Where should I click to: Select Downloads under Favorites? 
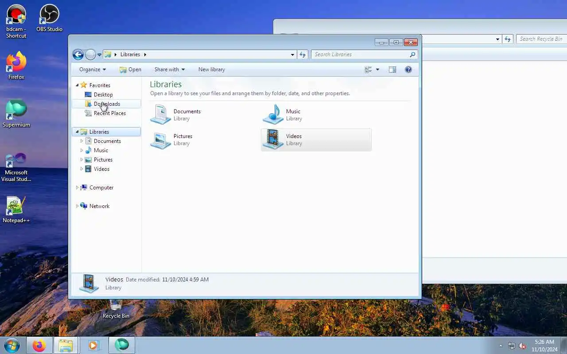click(106, 104)
